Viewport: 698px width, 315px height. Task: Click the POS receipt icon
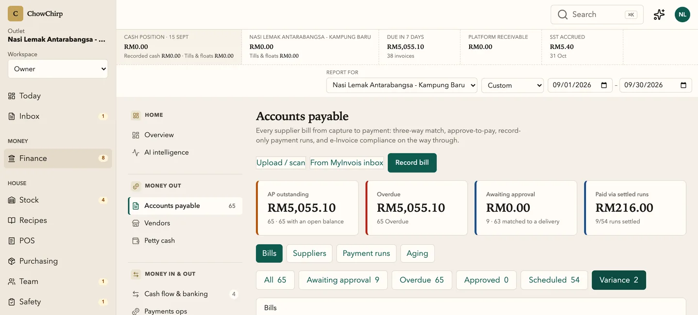click(12, 241)
